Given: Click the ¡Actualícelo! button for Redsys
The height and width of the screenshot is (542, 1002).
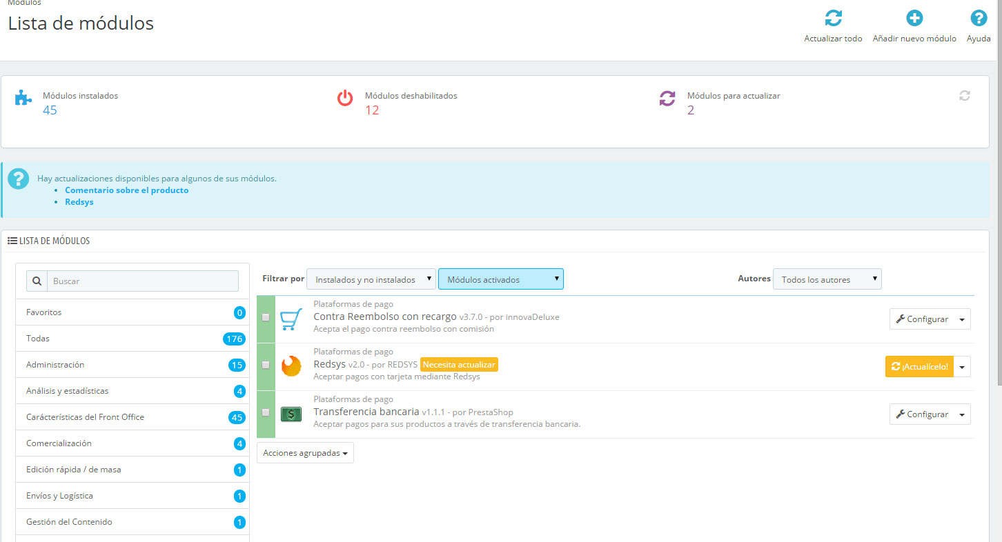Looking at the screenshot, I should click(919, 366).
